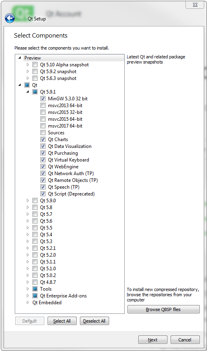Expand the Qt 5.6.3 snapshot node
Image resolution: width=207 pixels, height=351 pixels.
coord(28,78)
